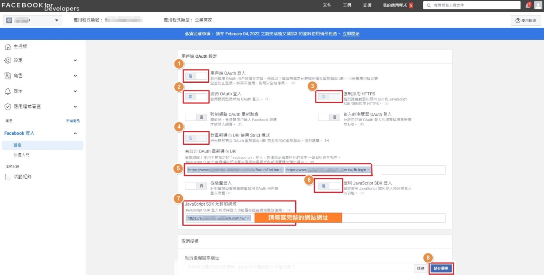The height and width of the screenshot is (275, 544).
Task: Click the 活動紀錄 list icon in sidebar
Action: [x=7, y=177]
